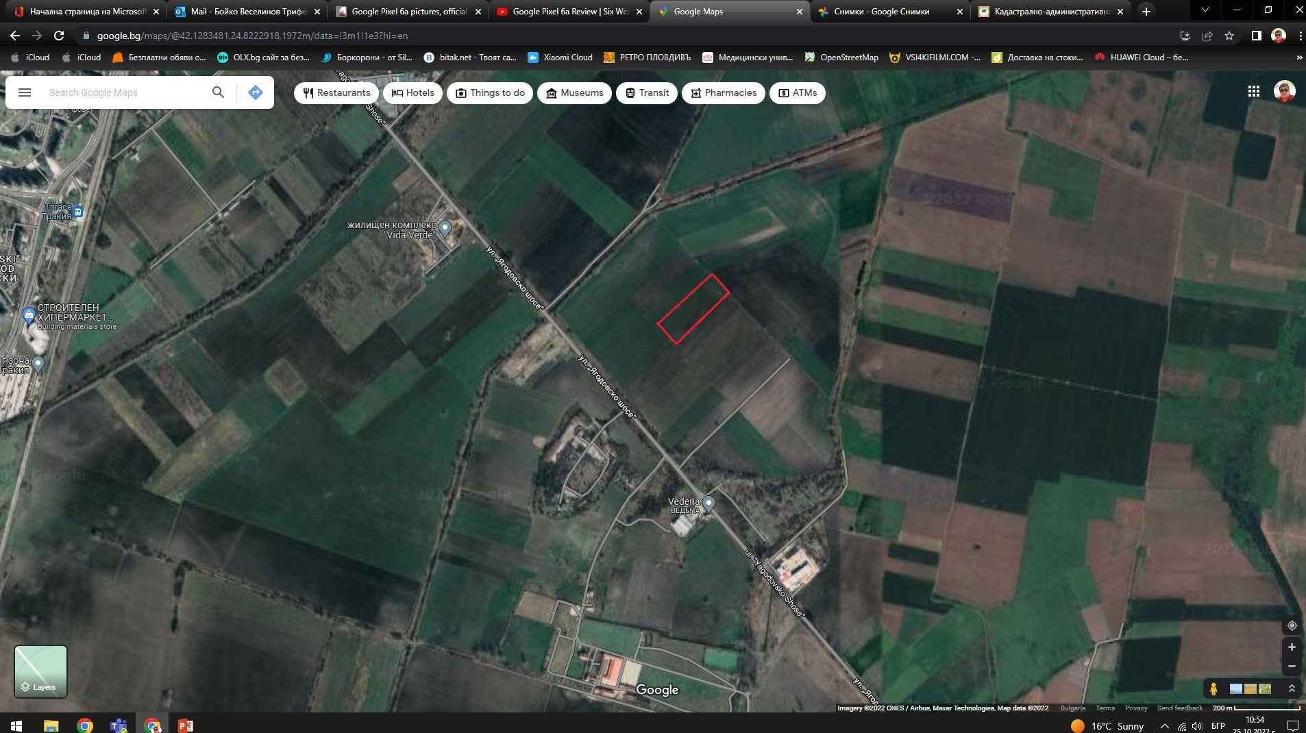Image resolution: width=1306 pixels, height=733 pixels.
Task: Open directions with the blue arrow icon
Action: [x=255, y=92]
